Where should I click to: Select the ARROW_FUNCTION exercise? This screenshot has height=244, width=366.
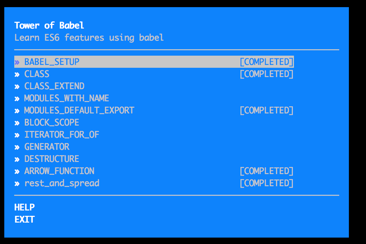(59, 171)
